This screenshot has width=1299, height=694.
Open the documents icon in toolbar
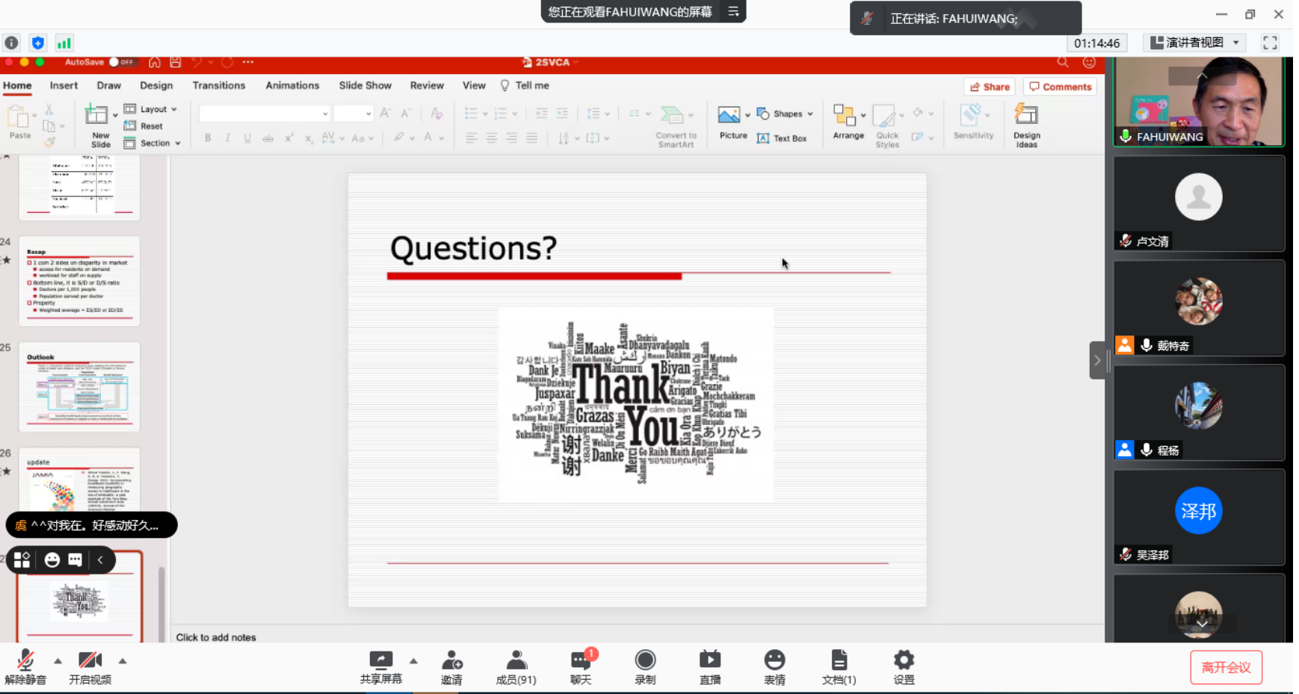(x=839, y=660)
